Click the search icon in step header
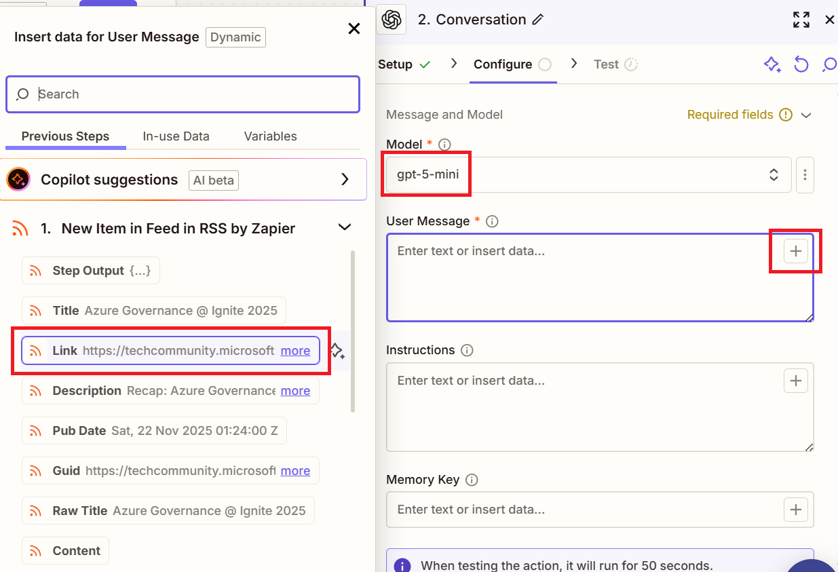This screenshot has width=838, height=572. [x=829, y=64]
